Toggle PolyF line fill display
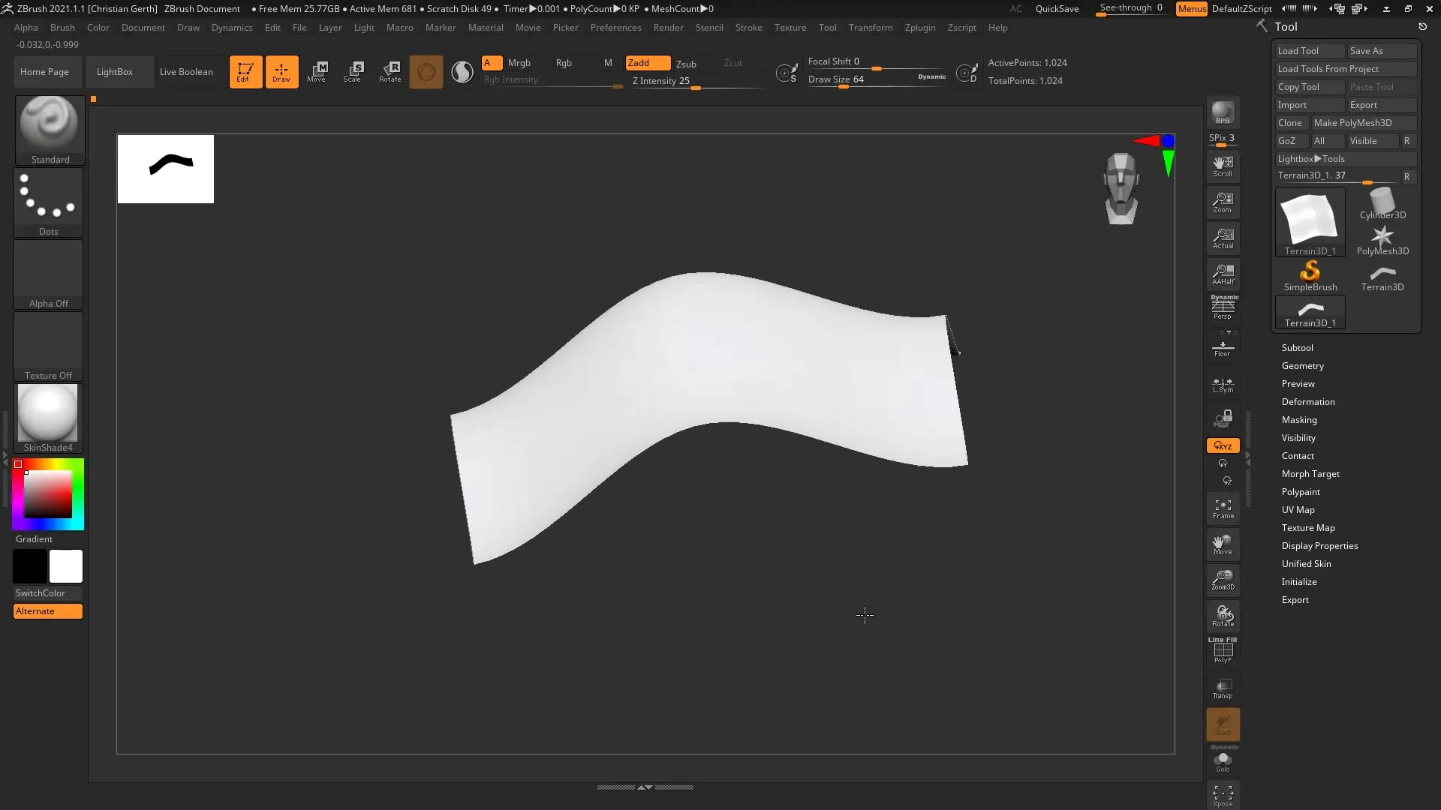 tap(1223, 650)
